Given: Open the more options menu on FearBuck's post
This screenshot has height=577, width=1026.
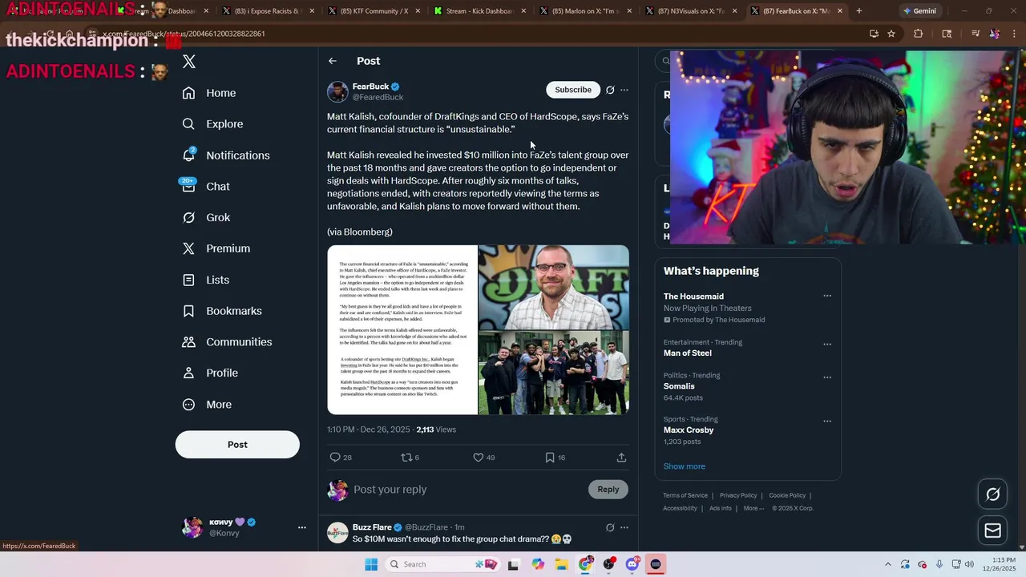Looking at the screenshot, I should click(x=624, y=90).
